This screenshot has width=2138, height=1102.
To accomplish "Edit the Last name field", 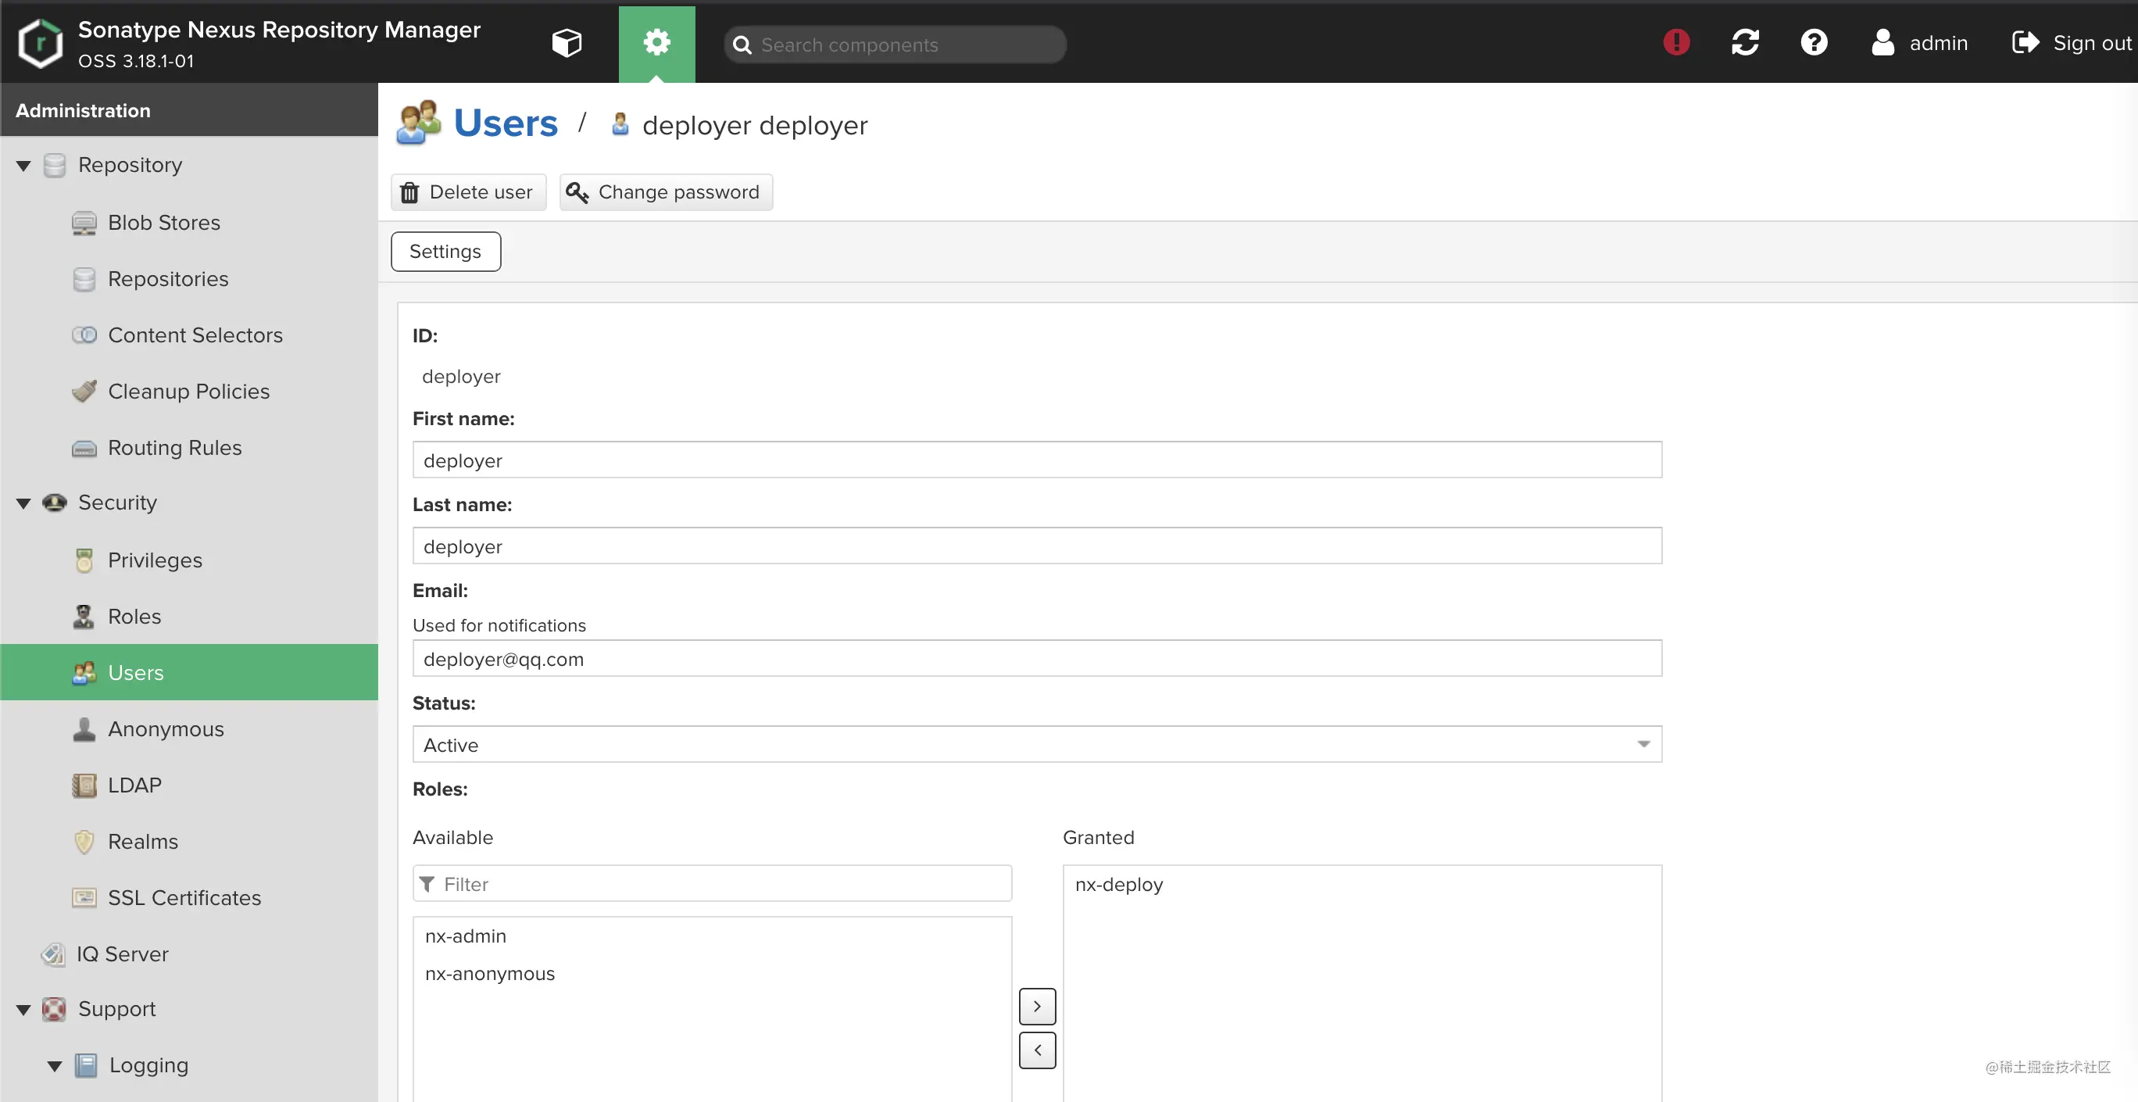I will coord(1037,546).
